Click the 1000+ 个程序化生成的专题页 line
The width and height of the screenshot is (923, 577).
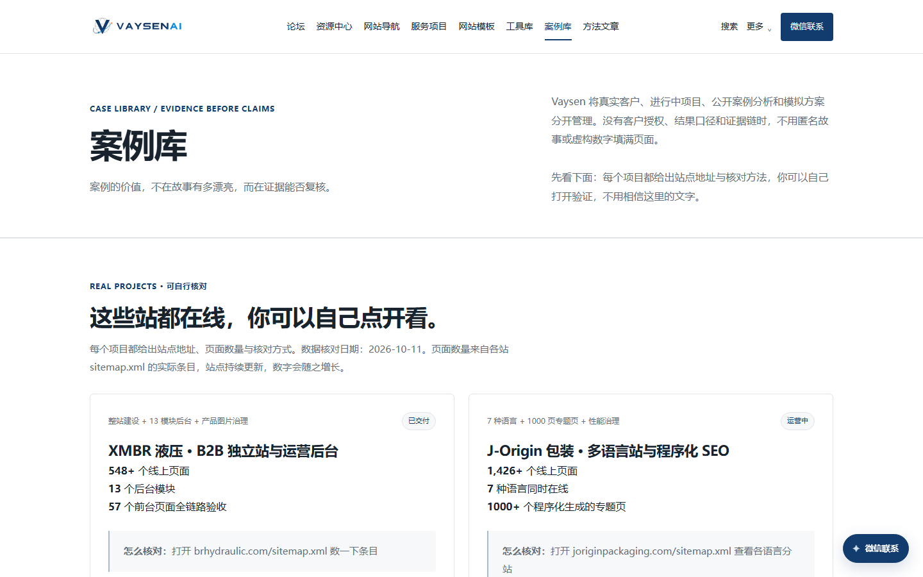click(556, 506)
